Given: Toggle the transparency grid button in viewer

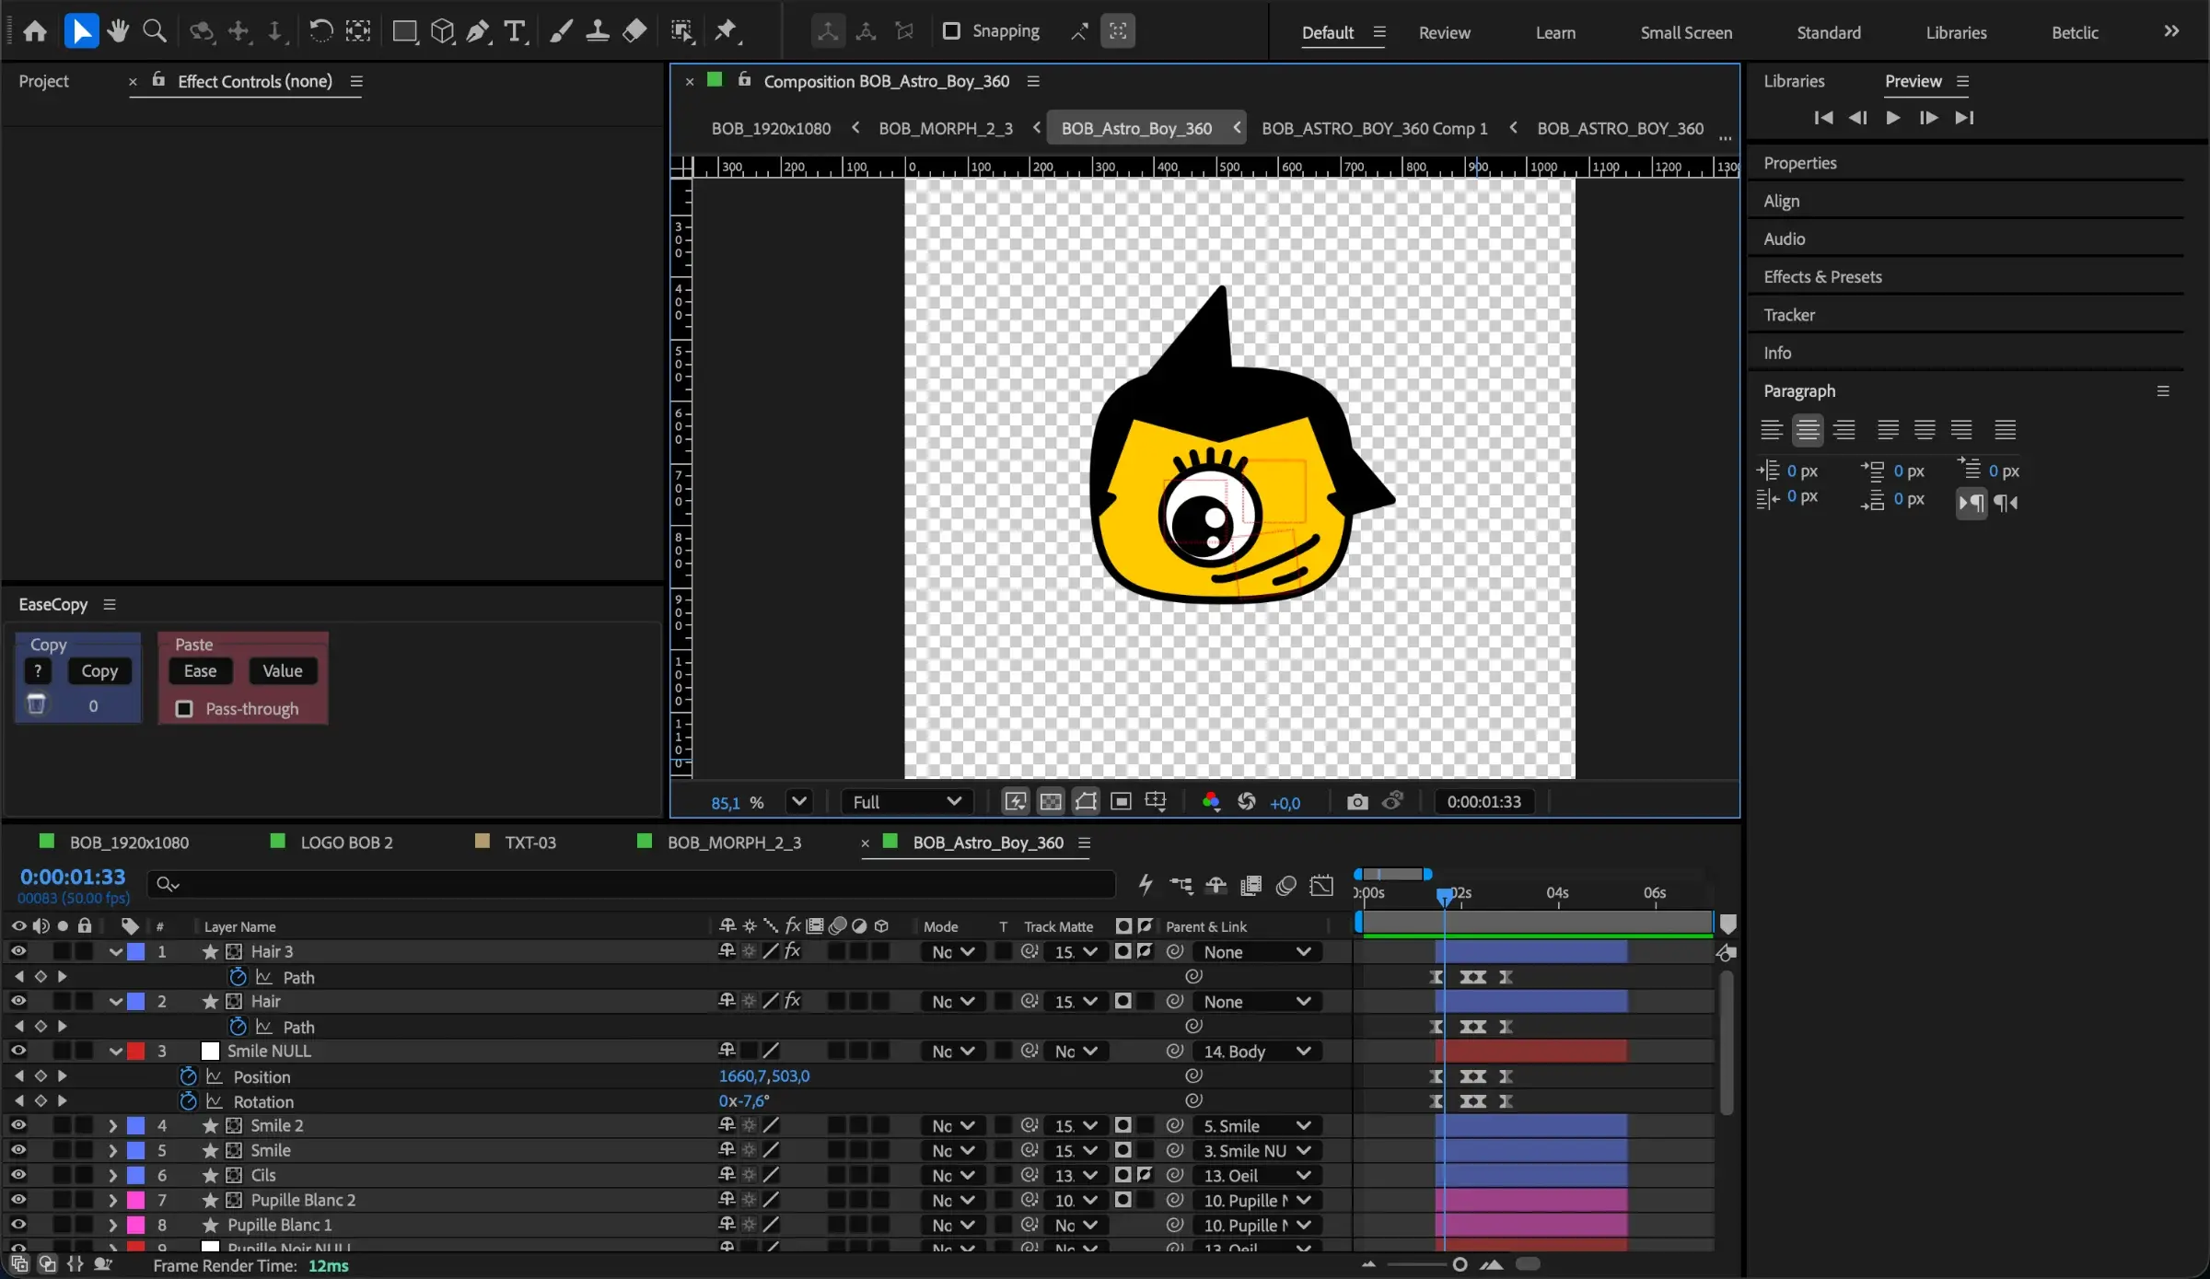Looking at the screenshot, I should click(1051, 802).
